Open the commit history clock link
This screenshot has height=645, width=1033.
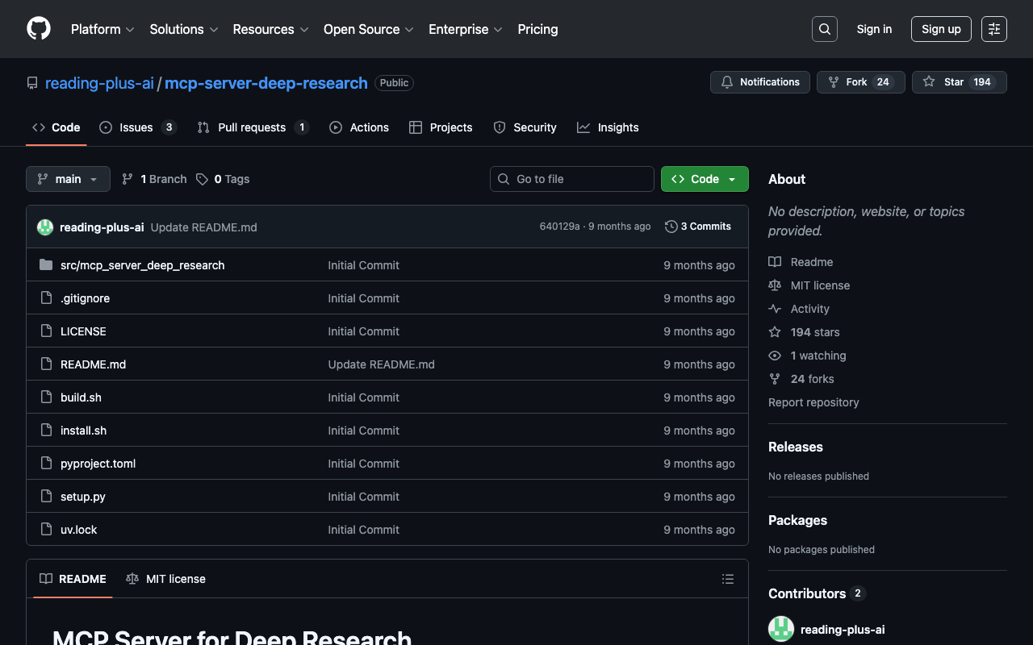[697, 227]
